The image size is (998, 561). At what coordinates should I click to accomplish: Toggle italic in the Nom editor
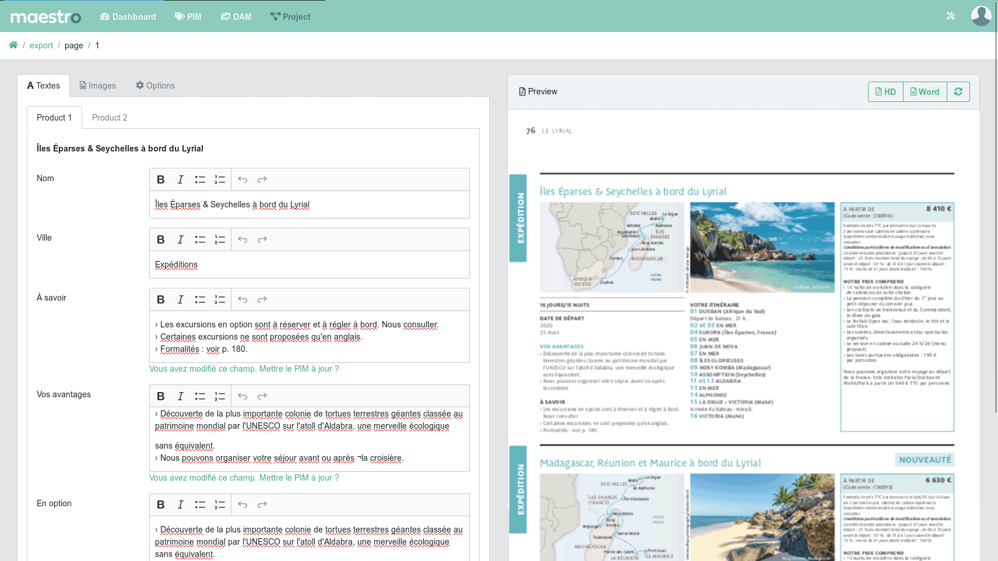point(181,180)
